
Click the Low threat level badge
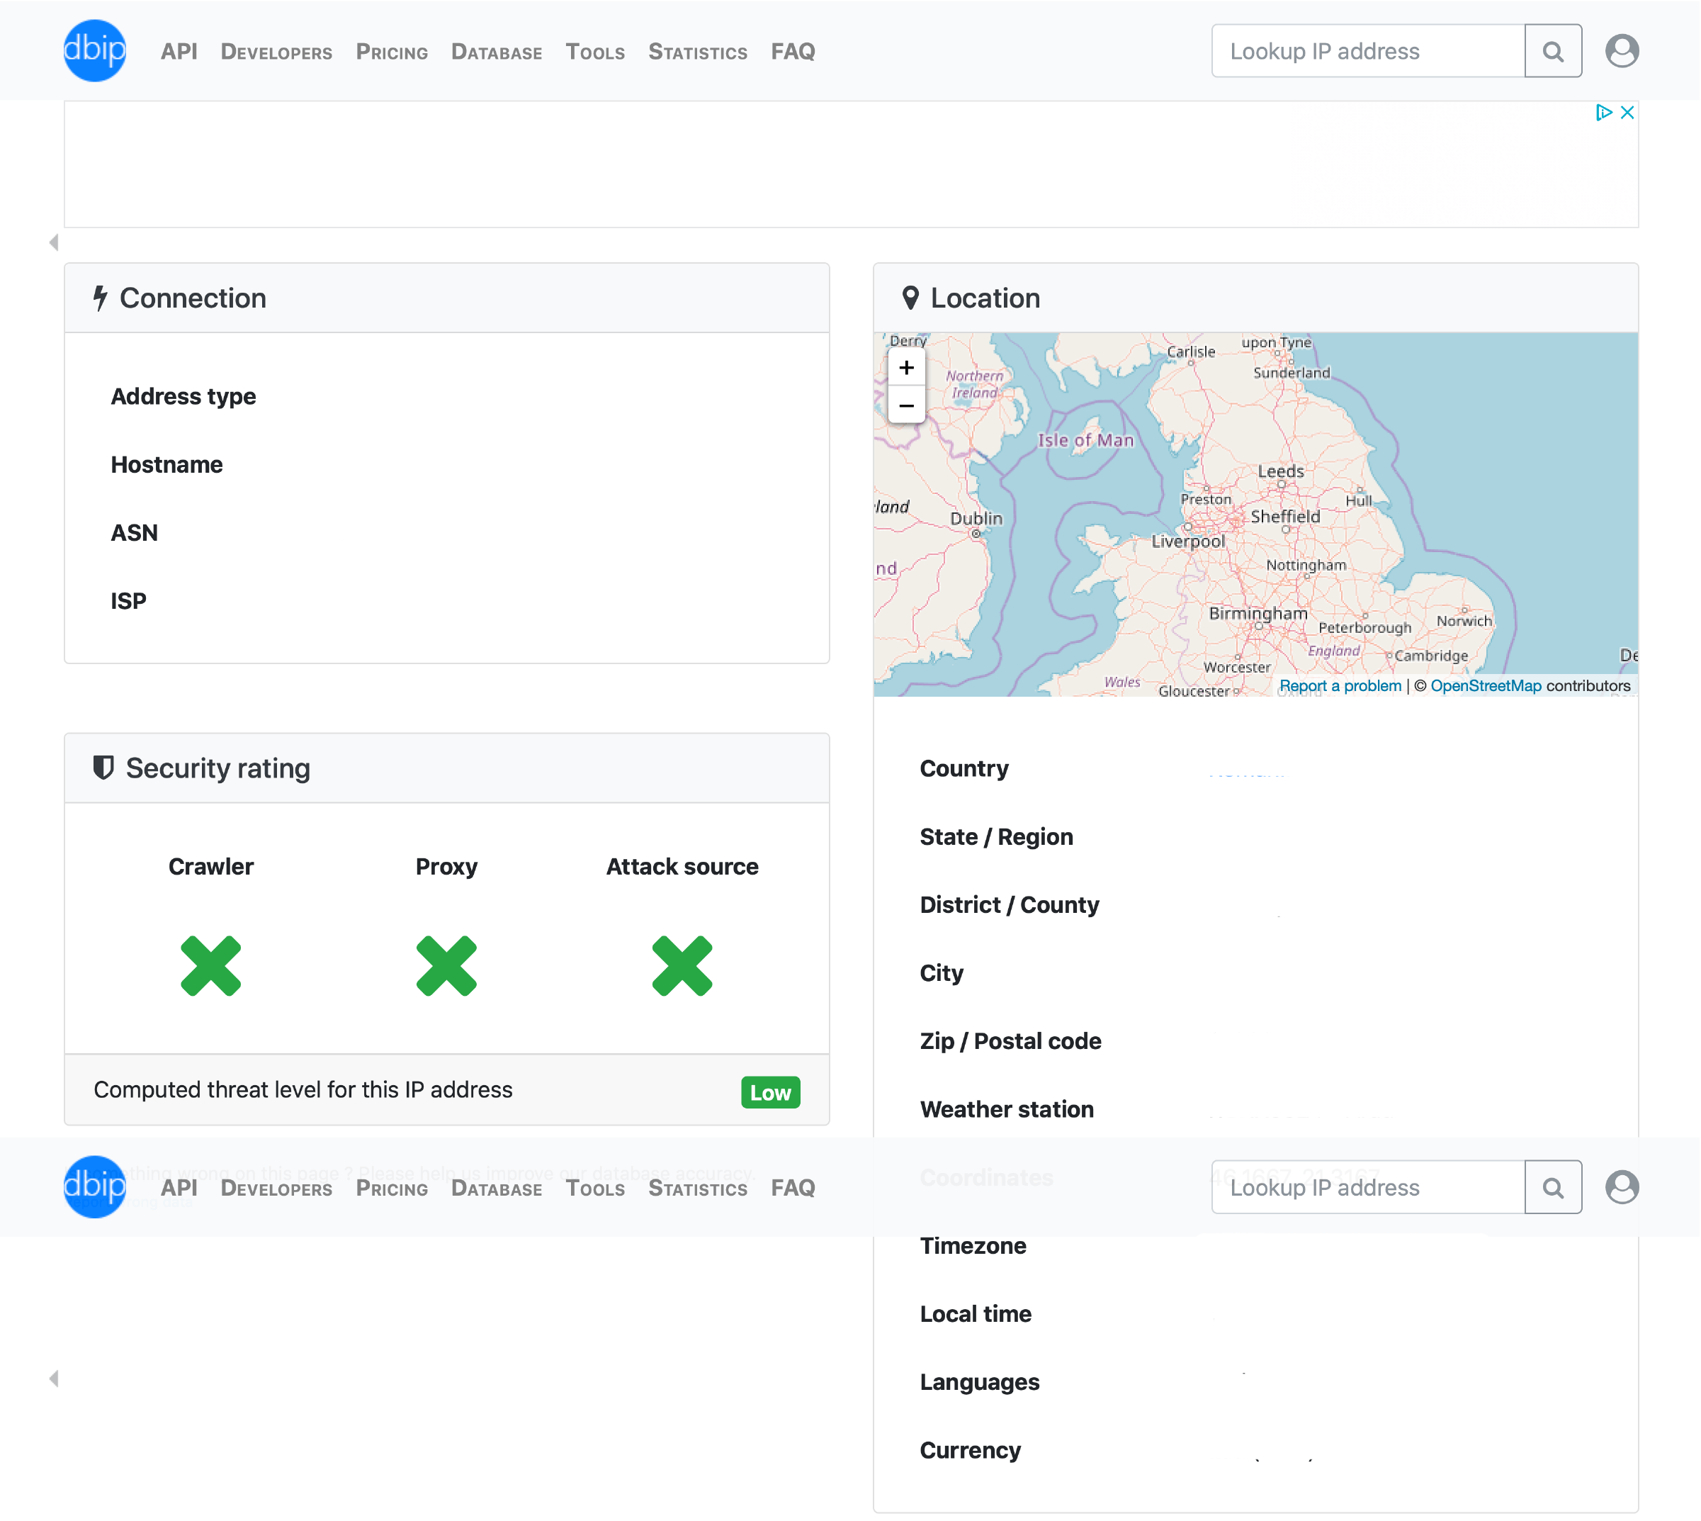pyautogui.click(x=770, y=1093)
